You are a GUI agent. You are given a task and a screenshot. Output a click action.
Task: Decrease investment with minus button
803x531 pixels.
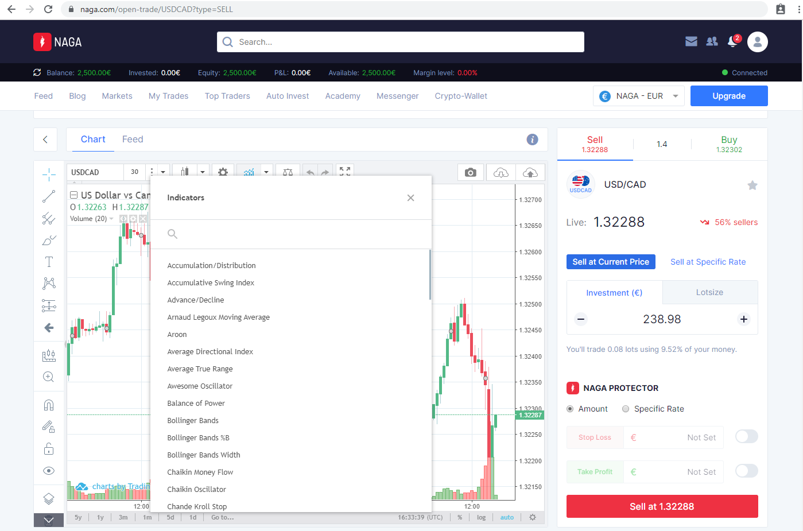tap(581, 319)
